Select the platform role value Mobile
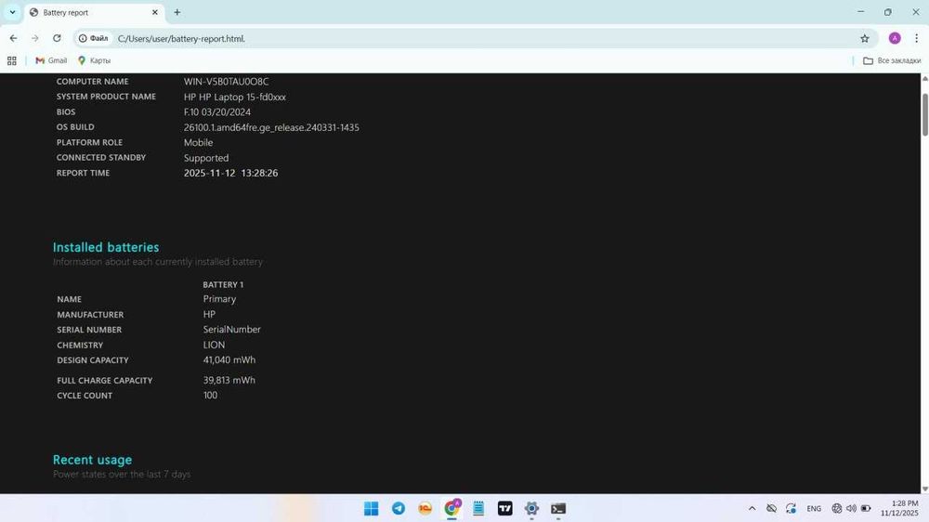Image resolution: width=929 pixels, height=522 pixels. (199, 143)
